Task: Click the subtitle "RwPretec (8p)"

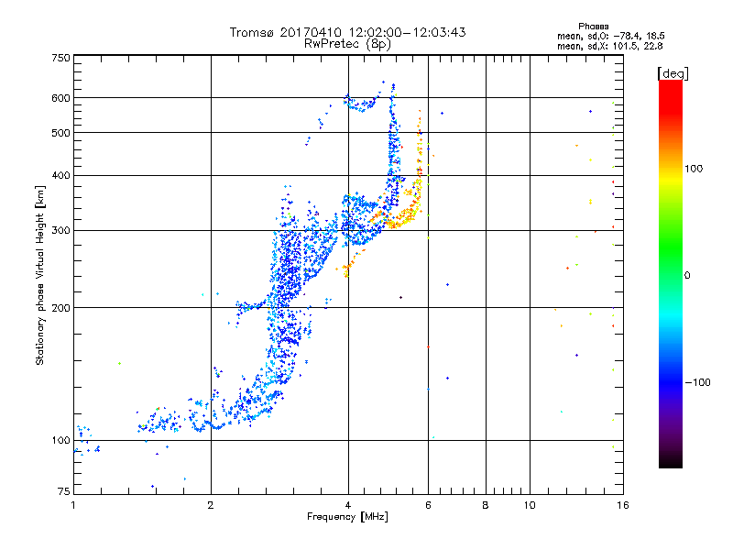Action: coord(347,44)
